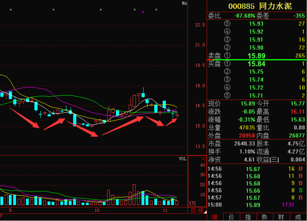Click month 9 on the date axis
The width and height of the screenshot is (307, 221).
pos(10,210)
